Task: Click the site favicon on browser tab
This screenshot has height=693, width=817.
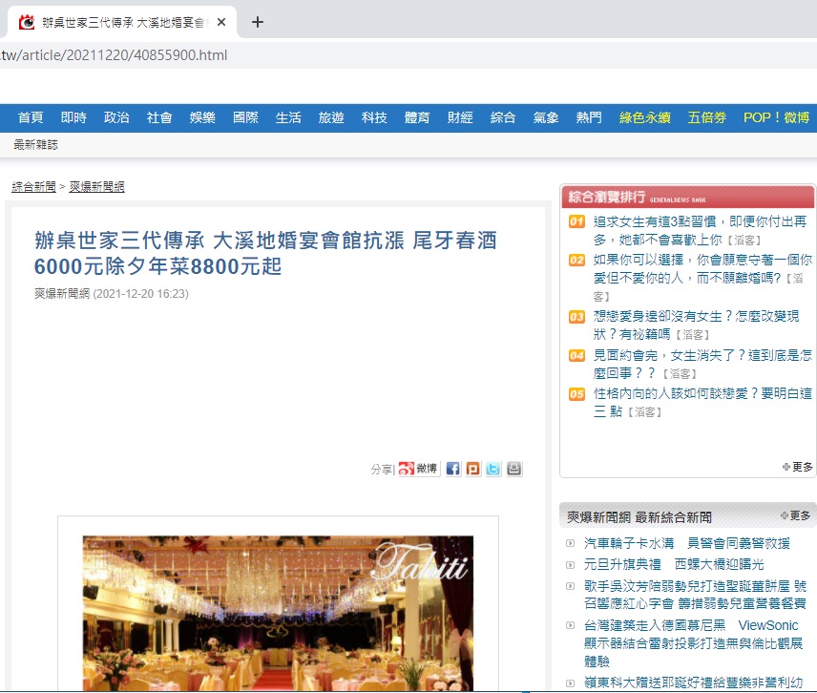Action: coord(27,22)
